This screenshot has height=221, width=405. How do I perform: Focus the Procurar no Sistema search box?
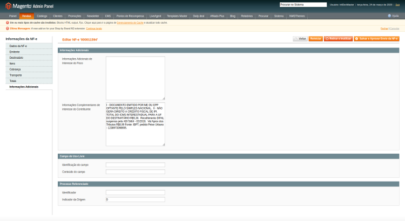[x=303, y=5]
